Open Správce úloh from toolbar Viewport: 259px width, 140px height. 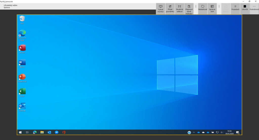click(212, 9)
